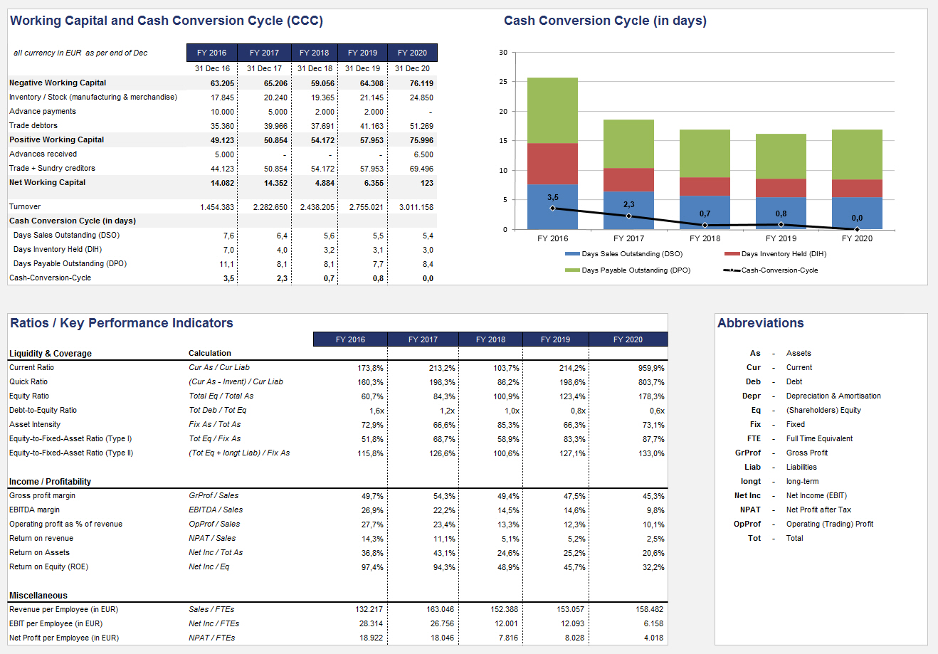Viewport: 938px width, 654px height.
Task: Click the Abbreviations panel title
Action: (760, 323)
